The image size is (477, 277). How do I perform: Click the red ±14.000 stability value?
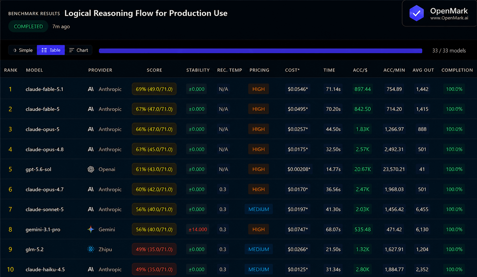tap(198, 230)
